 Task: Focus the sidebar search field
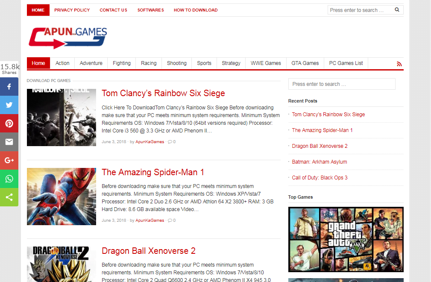342,84
